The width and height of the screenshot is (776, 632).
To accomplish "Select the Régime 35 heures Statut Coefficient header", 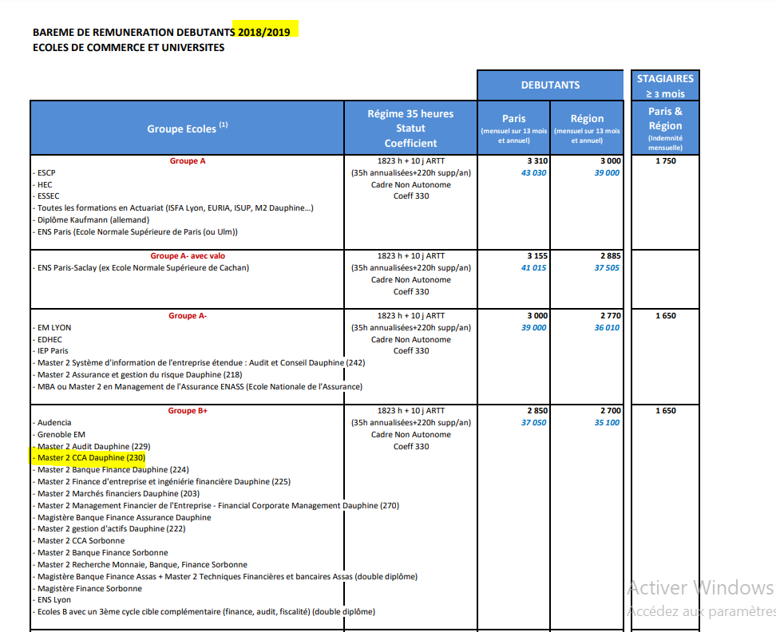I will [x=410, y=128].
